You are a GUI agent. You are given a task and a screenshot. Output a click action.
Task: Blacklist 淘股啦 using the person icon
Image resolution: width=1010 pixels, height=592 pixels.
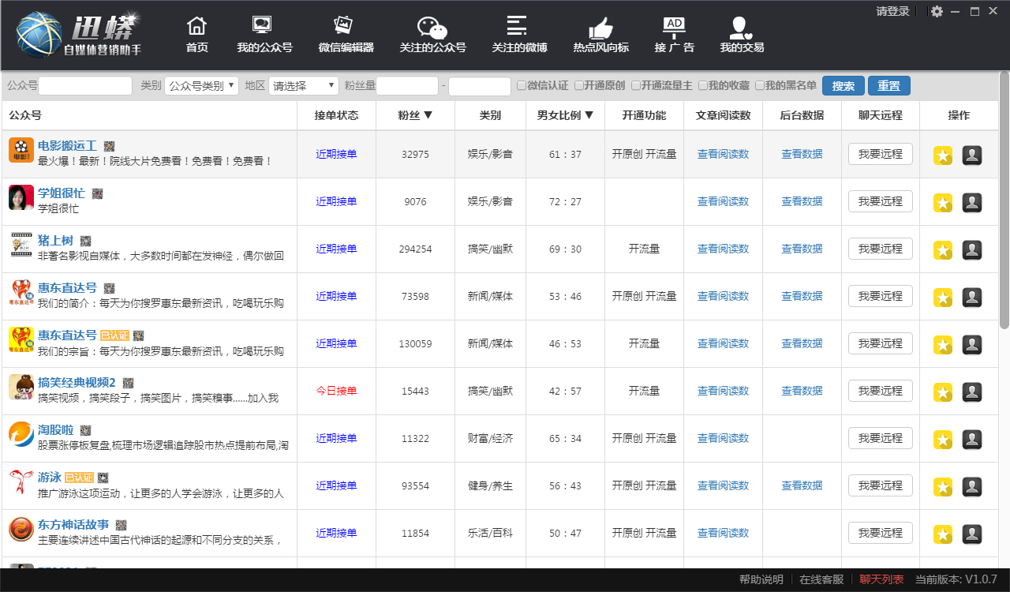pos(972,440)
